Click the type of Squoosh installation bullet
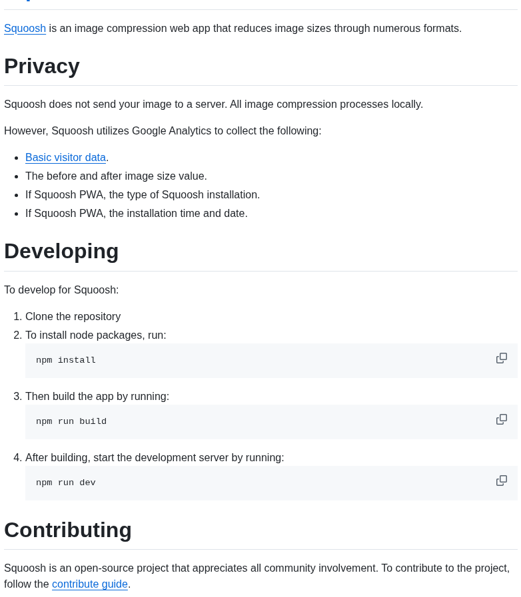This screenshot has width=521, height=597. pos(143,194)
